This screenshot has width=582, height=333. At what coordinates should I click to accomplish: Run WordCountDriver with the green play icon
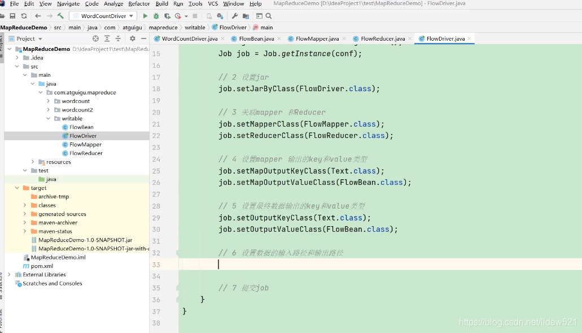[x=145, y=16]
